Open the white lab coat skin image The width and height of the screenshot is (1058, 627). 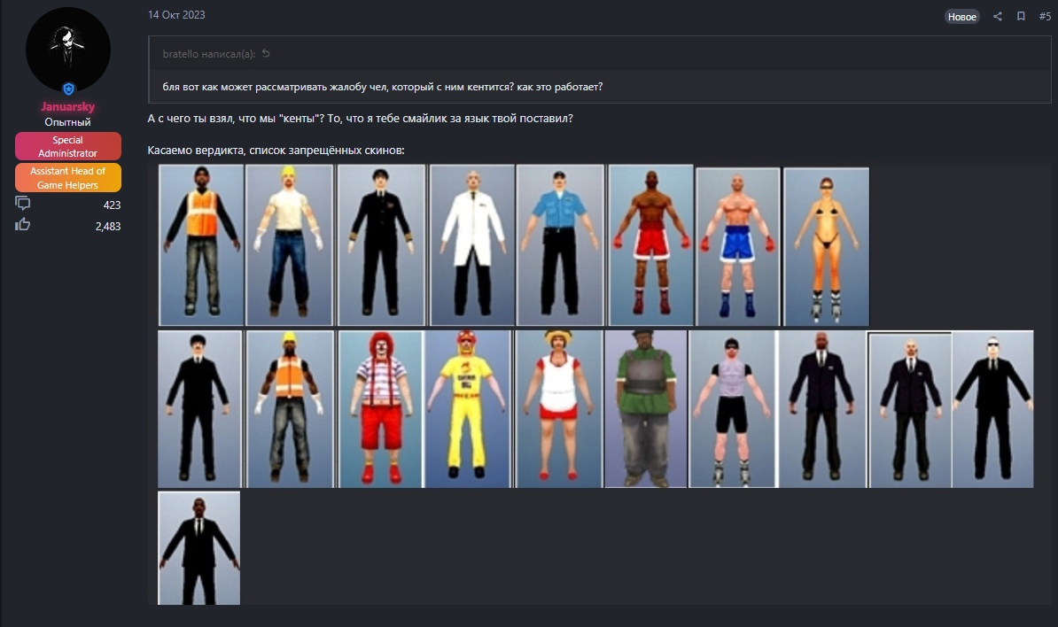(471, 245)
